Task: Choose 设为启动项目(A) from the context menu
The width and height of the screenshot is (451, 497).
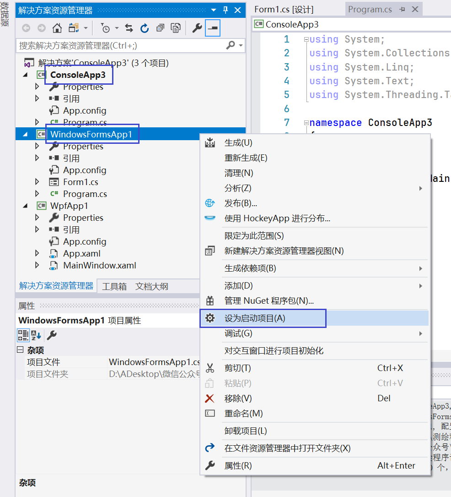Action: 315,318
